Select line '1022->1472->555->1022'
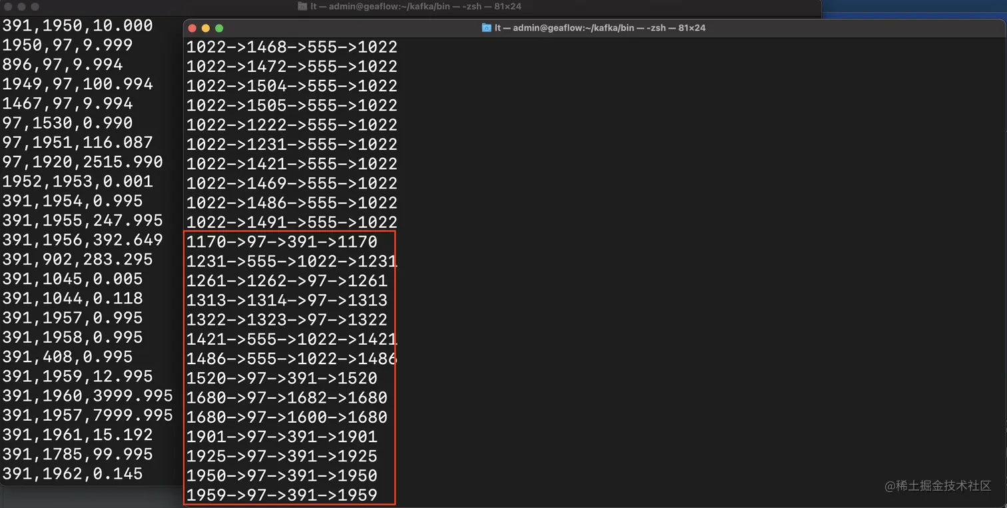1007x508 pixels. [x=292, y=67]
